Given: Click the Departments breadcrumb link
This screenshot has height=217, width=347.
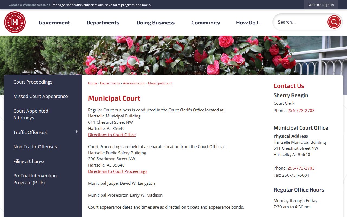Looking at the screenshot, I should click(x=110, y=83).
